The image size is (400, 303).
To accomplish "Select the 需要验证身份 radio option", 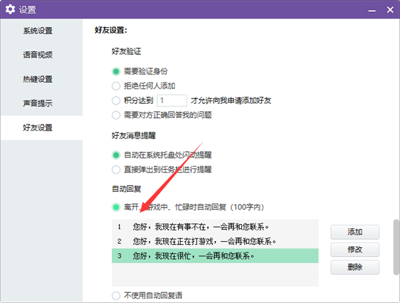I will click(116, 71).
